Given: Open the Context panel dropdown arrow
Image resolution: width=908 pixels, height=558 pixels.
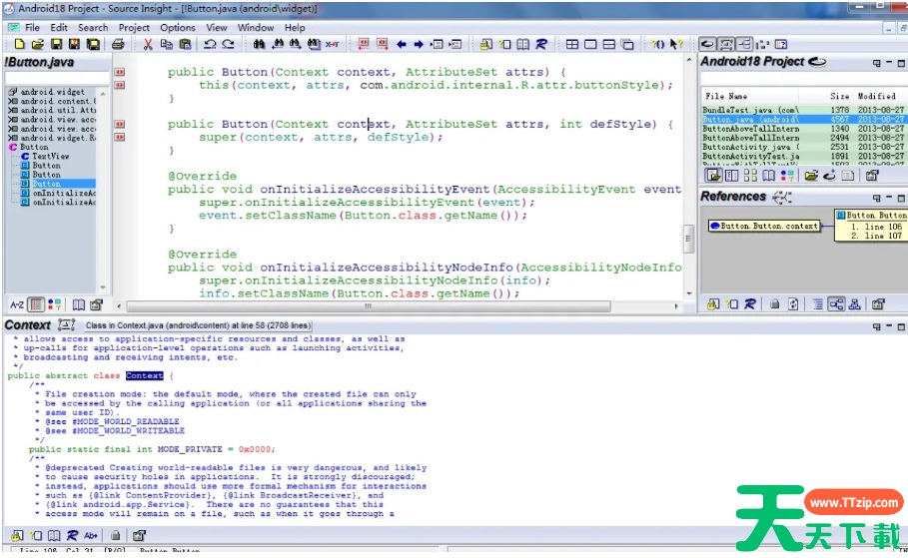Looking at the screenshot, I should pyautogui.click(x=876, y=326).
